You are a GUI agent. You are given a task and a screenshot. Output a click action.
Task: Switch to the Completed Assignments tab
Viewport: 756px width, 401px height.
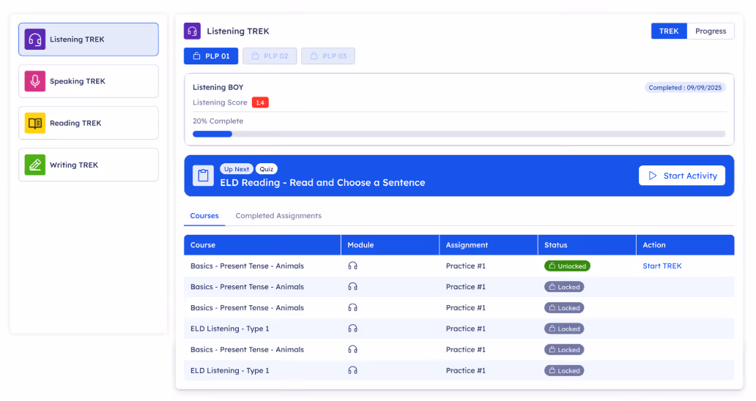click(278, 216)
